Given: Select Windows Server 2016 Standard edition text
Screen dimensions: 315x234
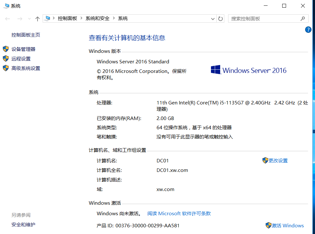Looking at the screenshot, I should [133, 61].
